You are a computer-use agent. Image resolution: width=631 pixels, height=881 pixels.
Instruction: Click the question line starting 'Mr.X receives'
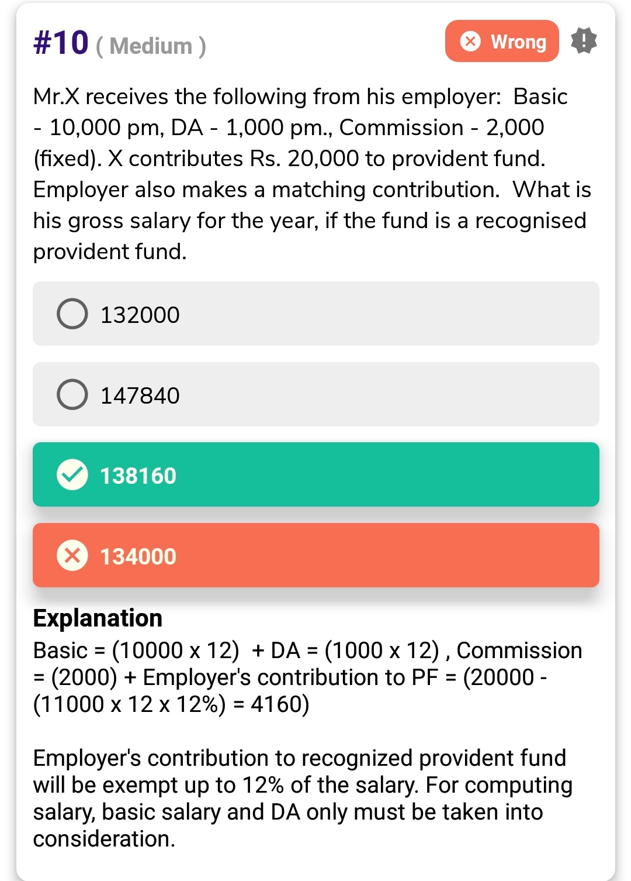pyautogui.click(x=300, y=97)
